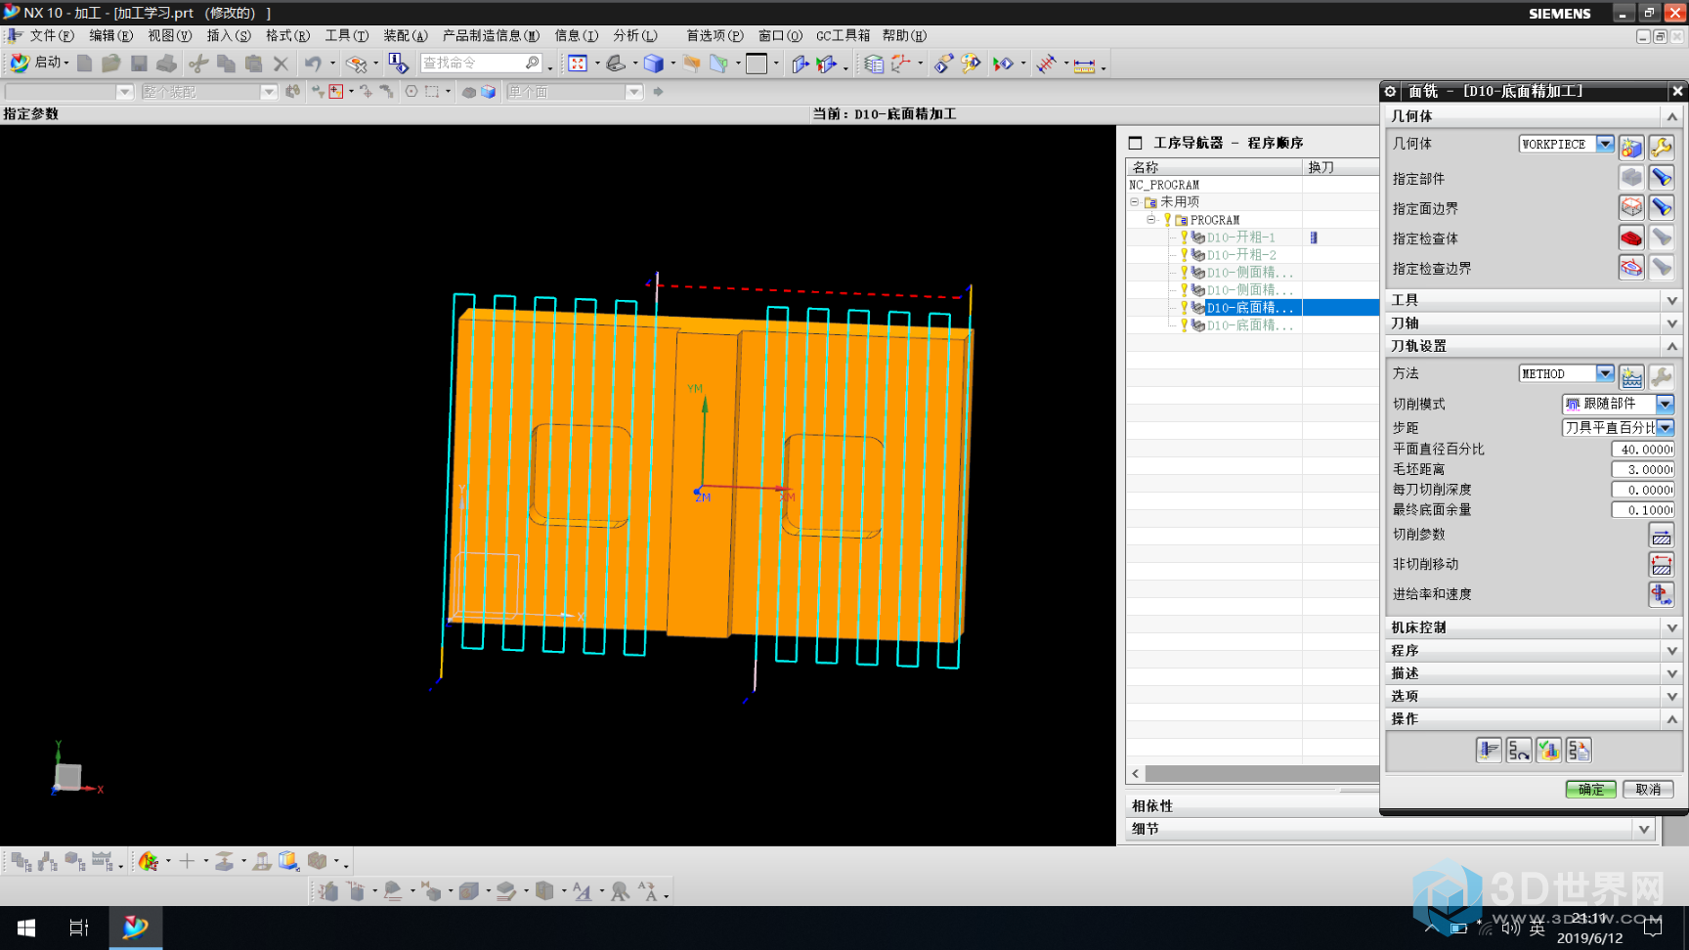1689x950 pixels.
Task: Open the Windows Start menu
Action: tap(26, 928)
